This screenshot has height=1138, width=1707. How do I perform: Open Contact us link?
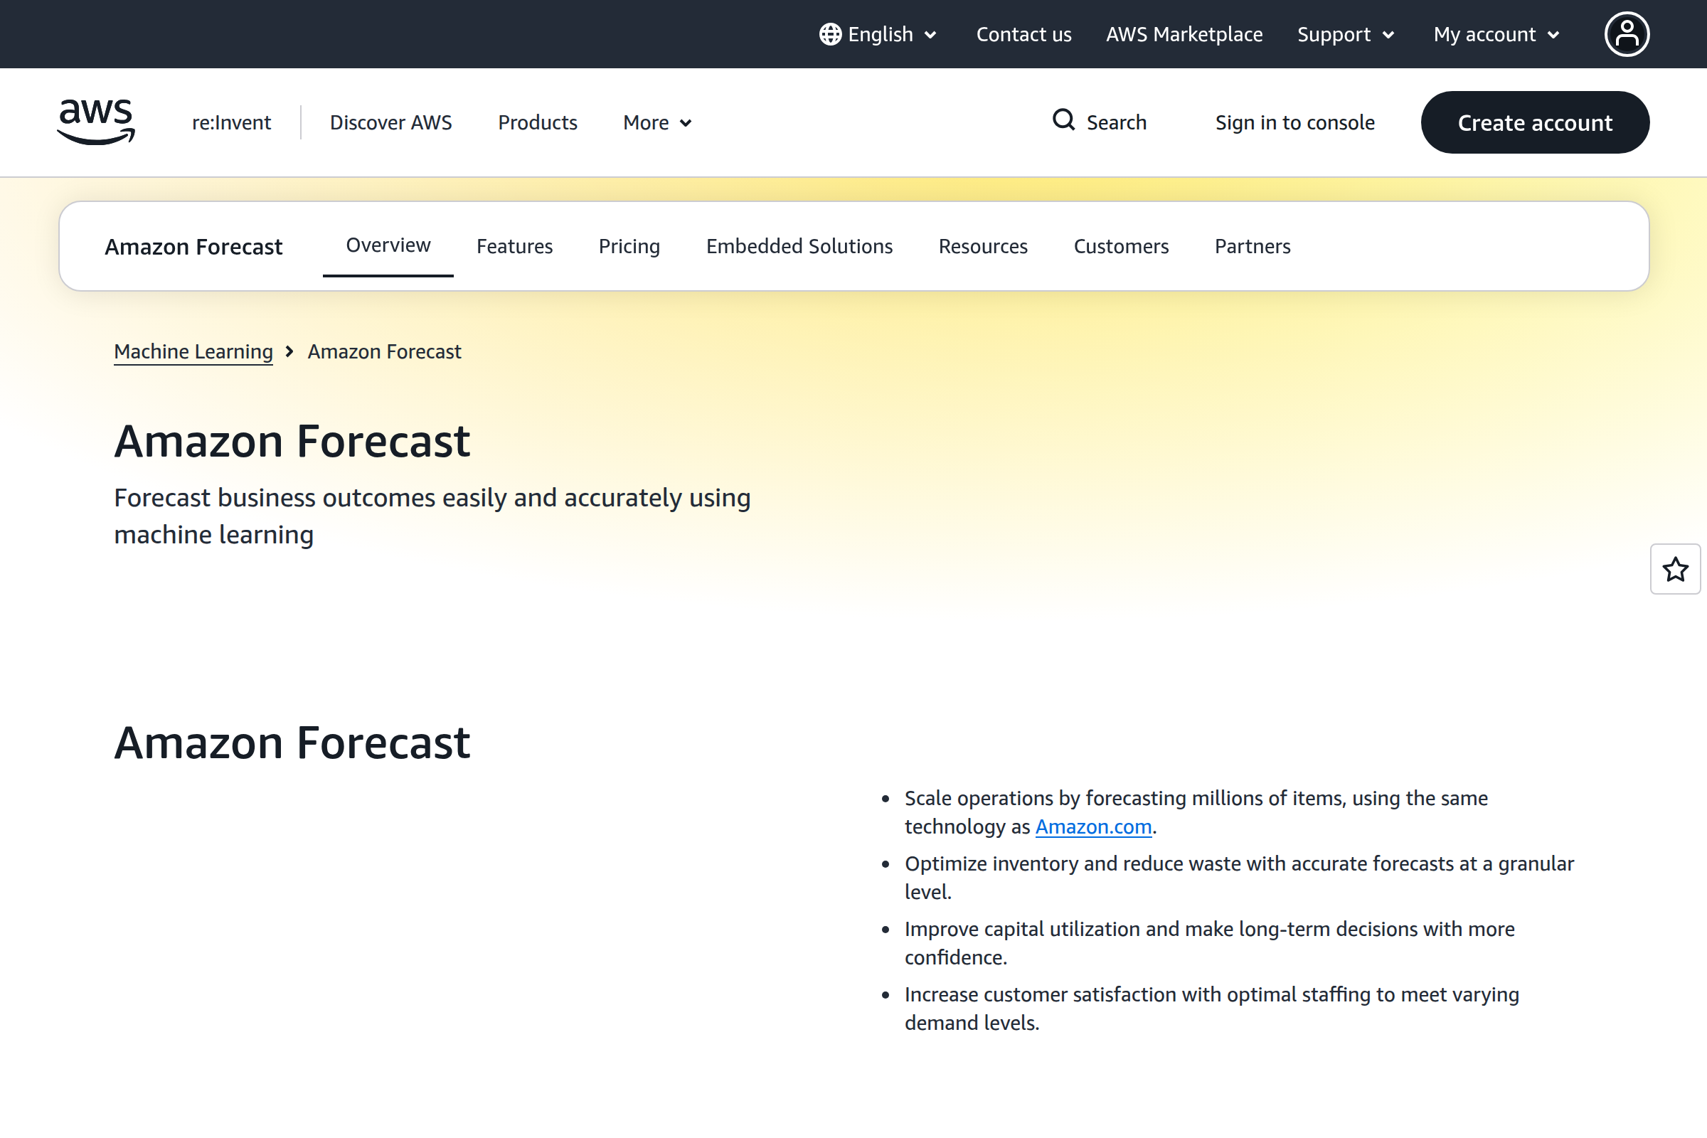coord(1023,34)
